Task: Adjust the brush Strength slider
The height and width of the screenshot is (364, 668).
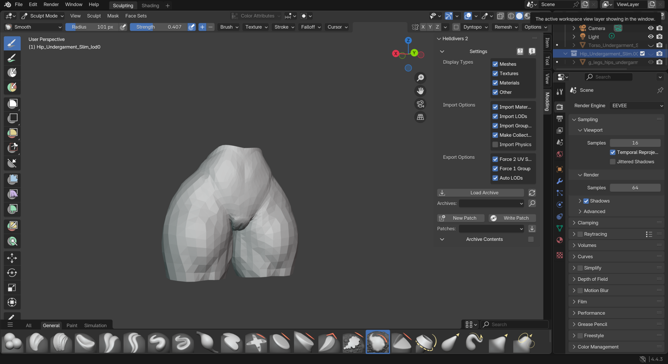Action: (x=158, y=27)
